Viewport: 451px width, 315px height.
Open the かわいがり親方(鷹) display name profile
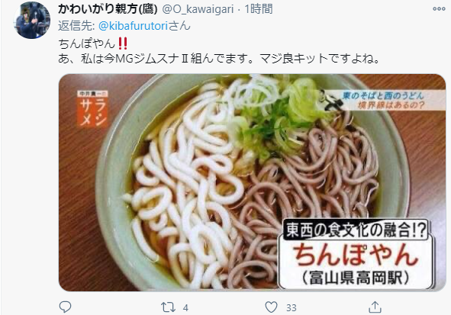[x=108, y=9]
